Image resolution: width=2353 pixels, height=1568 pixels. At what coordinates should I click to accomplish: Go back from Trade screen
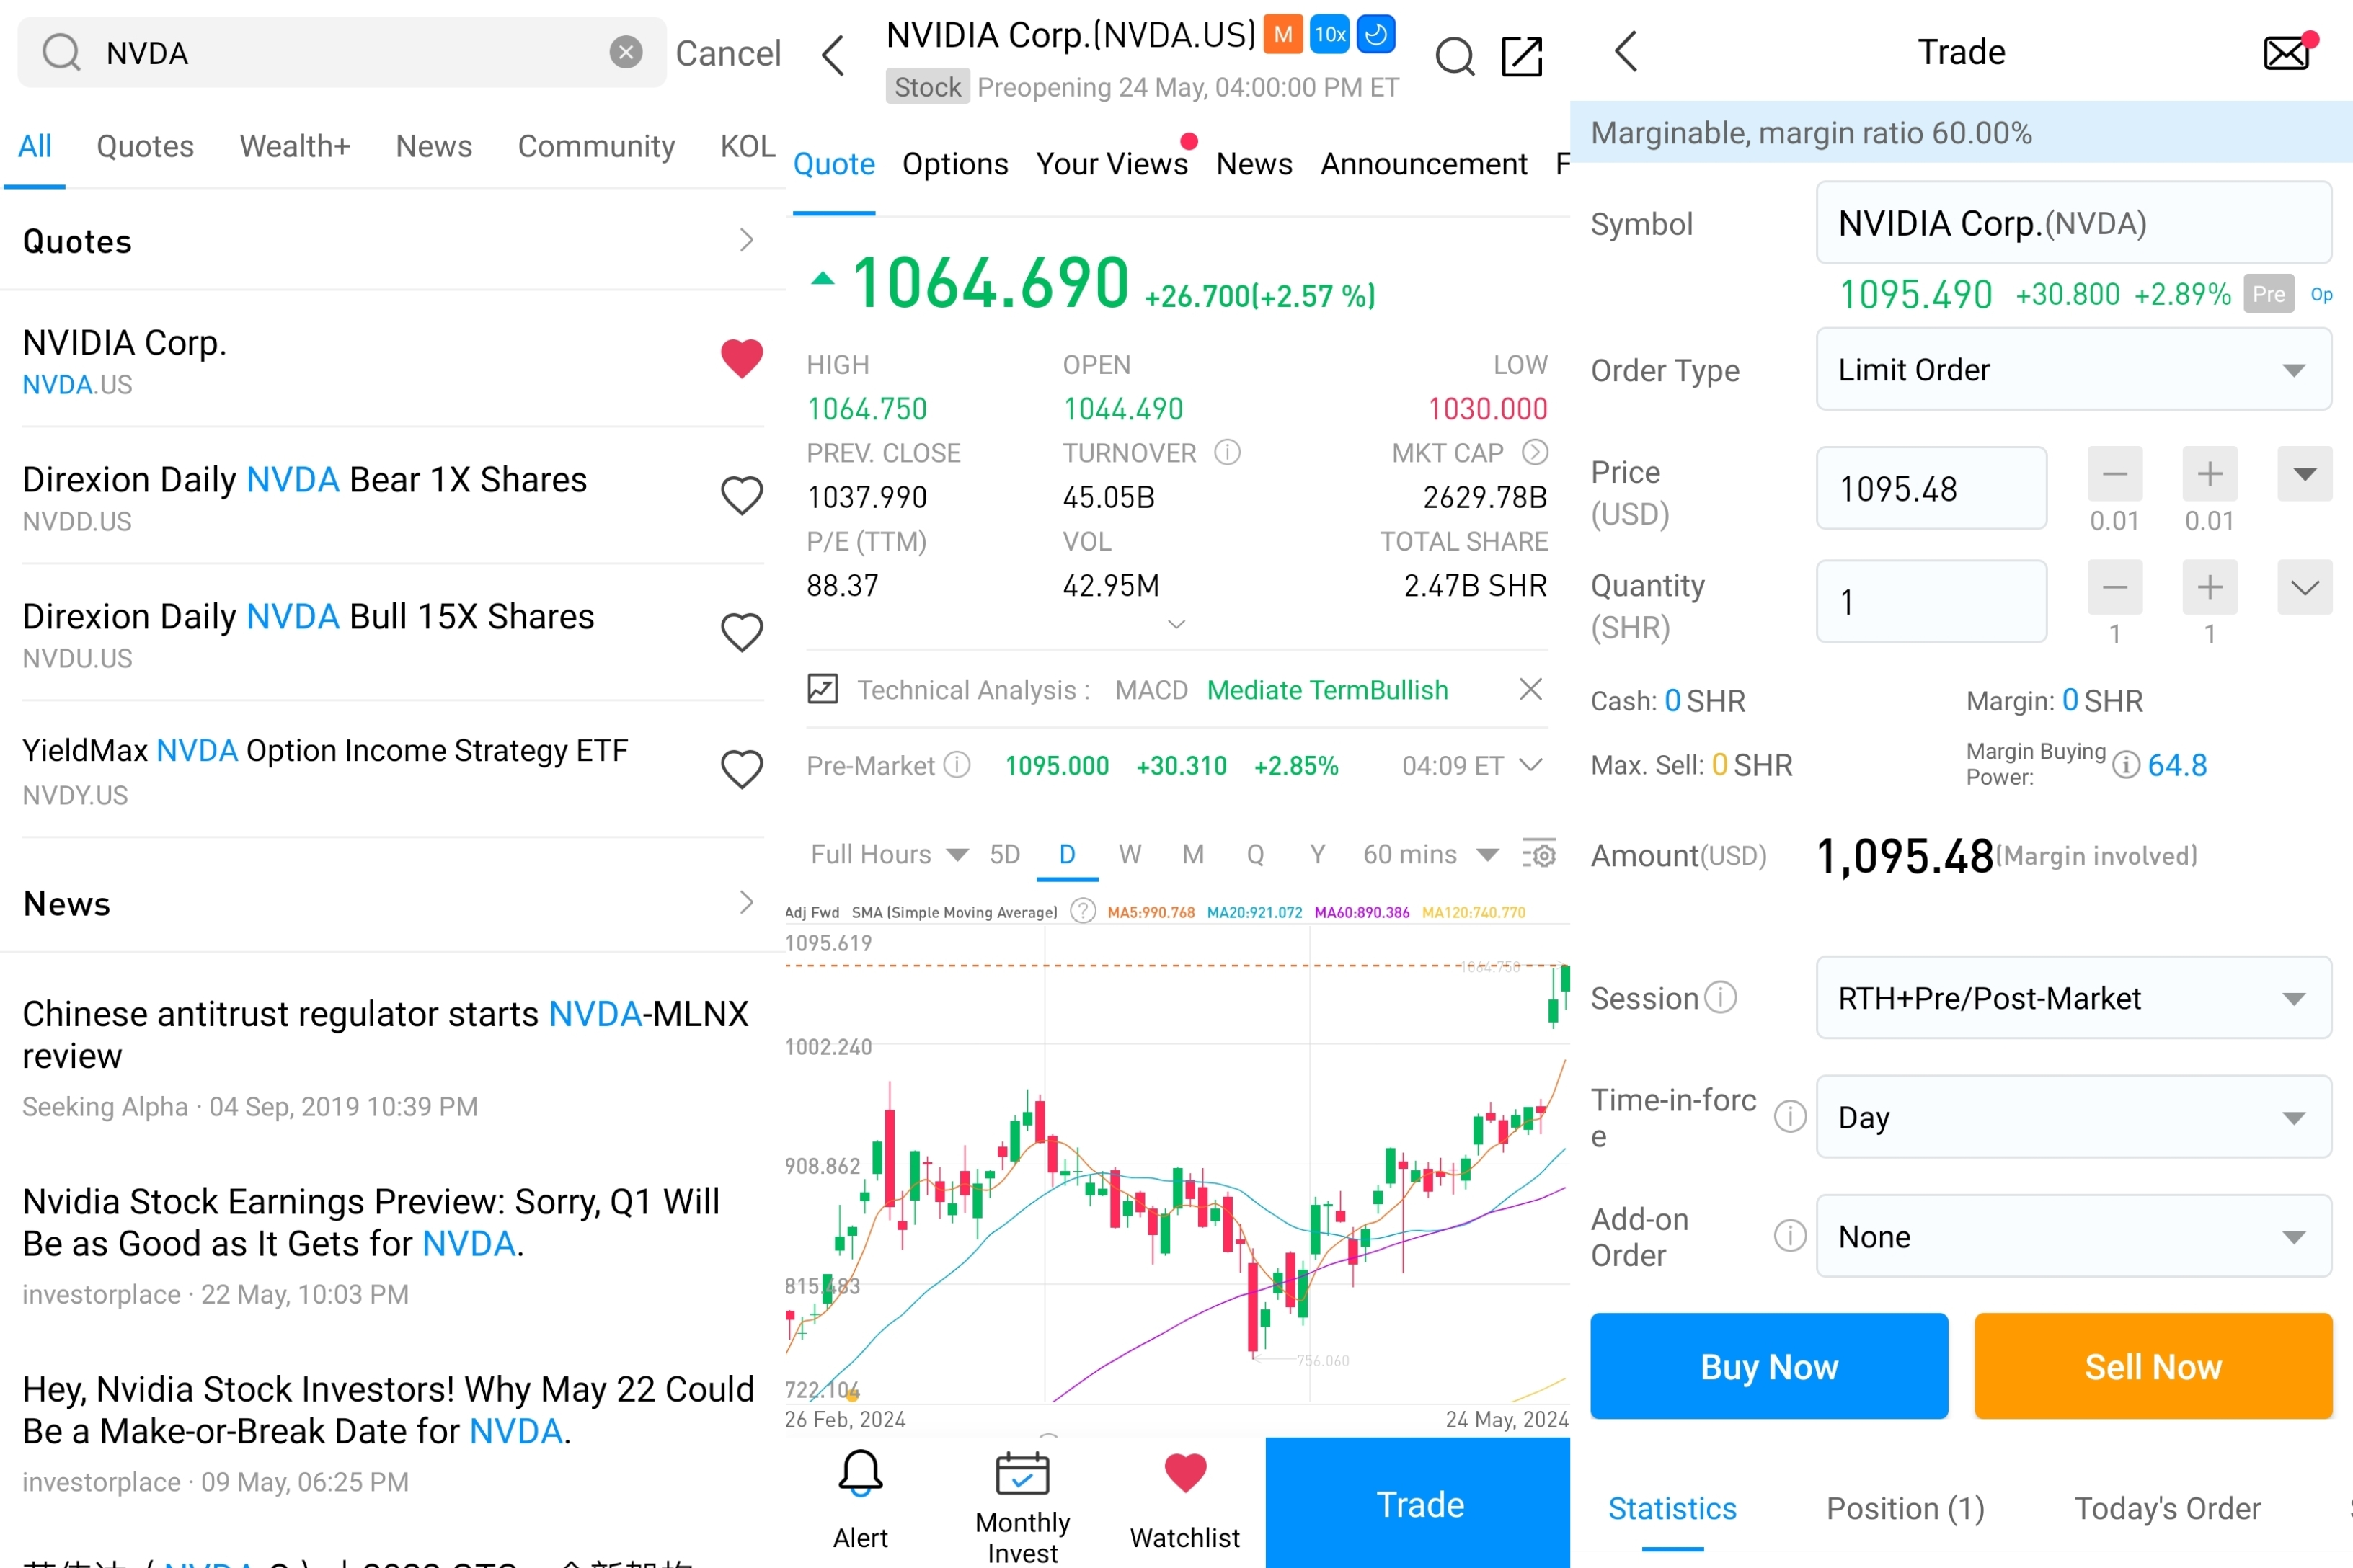[x=1626, y=51]
